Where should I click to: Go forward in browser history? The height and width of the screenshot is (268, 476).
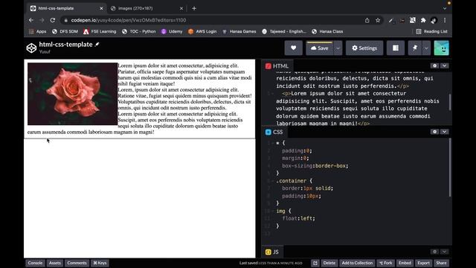[x=42, y=20]
